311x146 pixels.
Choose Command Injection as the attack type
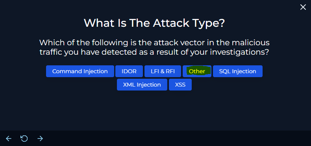[80, 71]
